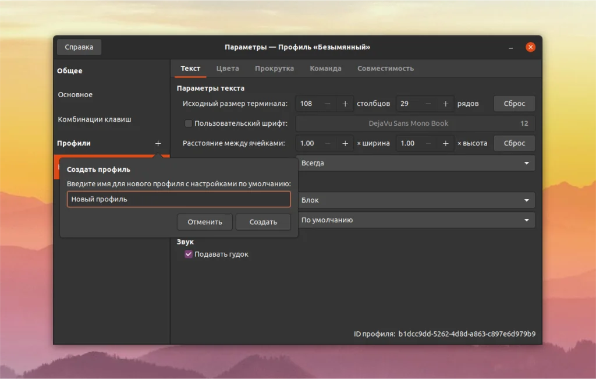Increase columns count with the plus stepper
This screenshot has height=379, width=596.
click(345, 103)
